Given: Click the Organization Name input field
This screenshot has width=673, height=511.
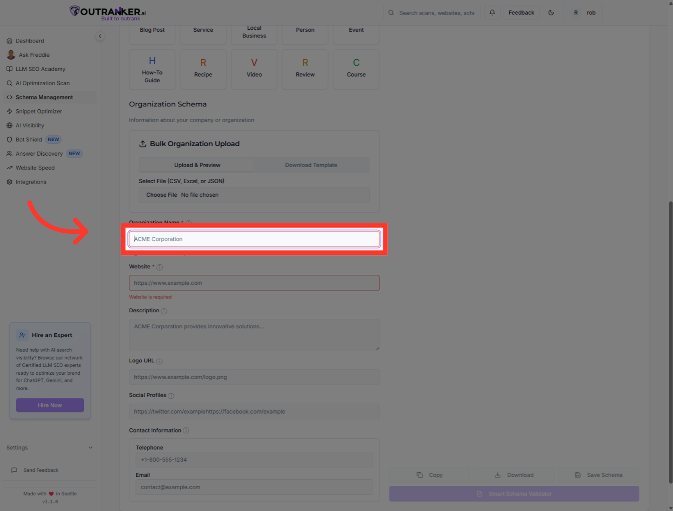Looking at the screenshot, I should tap(254, 239).
